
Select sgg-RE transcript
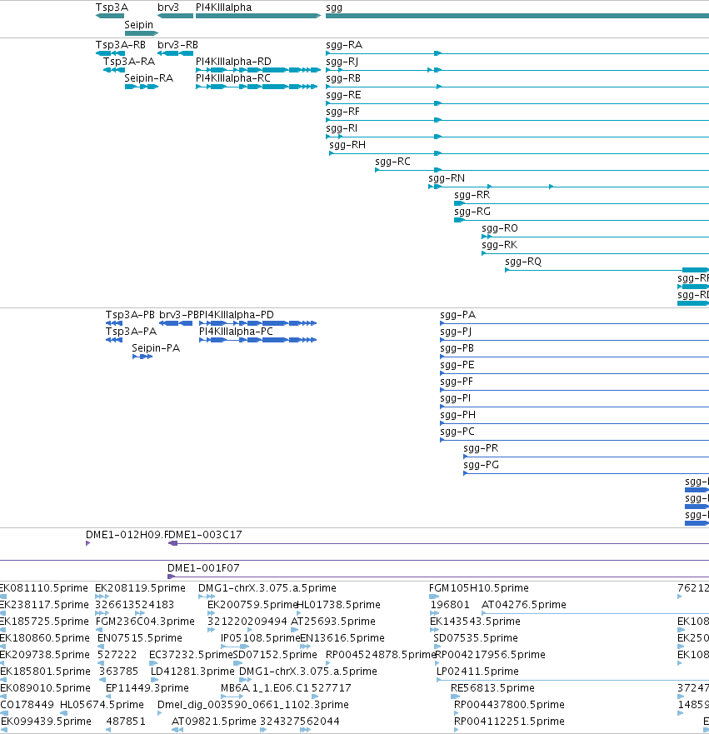coord(517,103)
